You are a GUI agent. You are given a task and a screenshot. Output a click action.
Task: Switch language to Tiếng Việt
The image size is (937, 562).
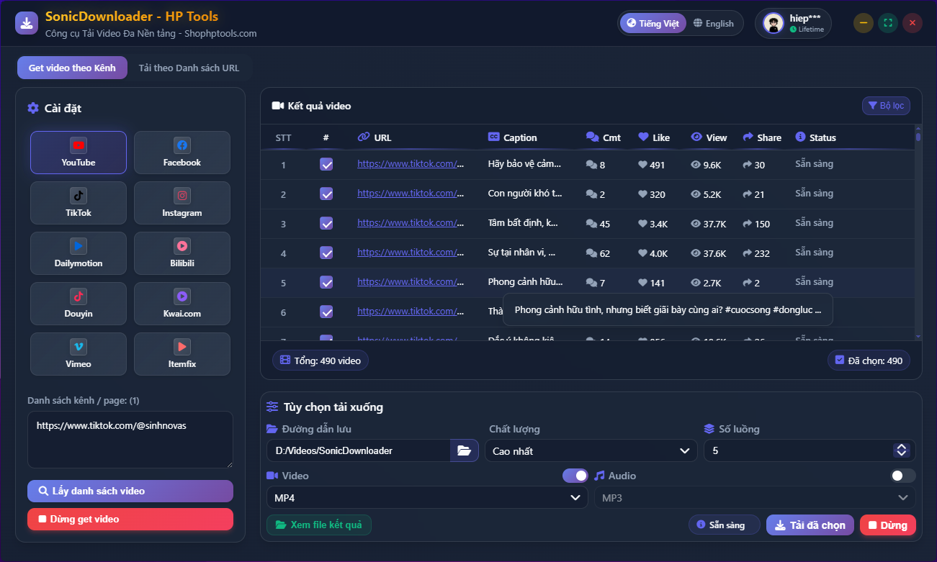tap(653, 23)
